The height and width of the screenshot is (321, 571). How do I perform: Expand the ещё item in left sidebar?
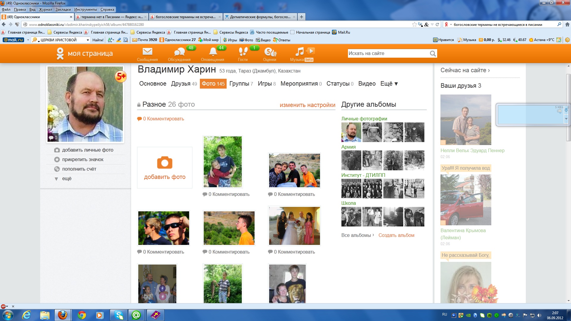point(67,179)
